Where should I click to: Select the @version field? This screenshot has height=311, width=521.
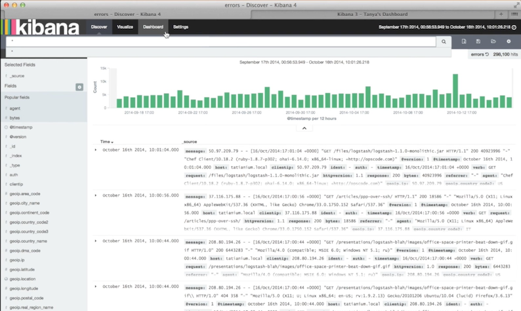click(18, 137)
